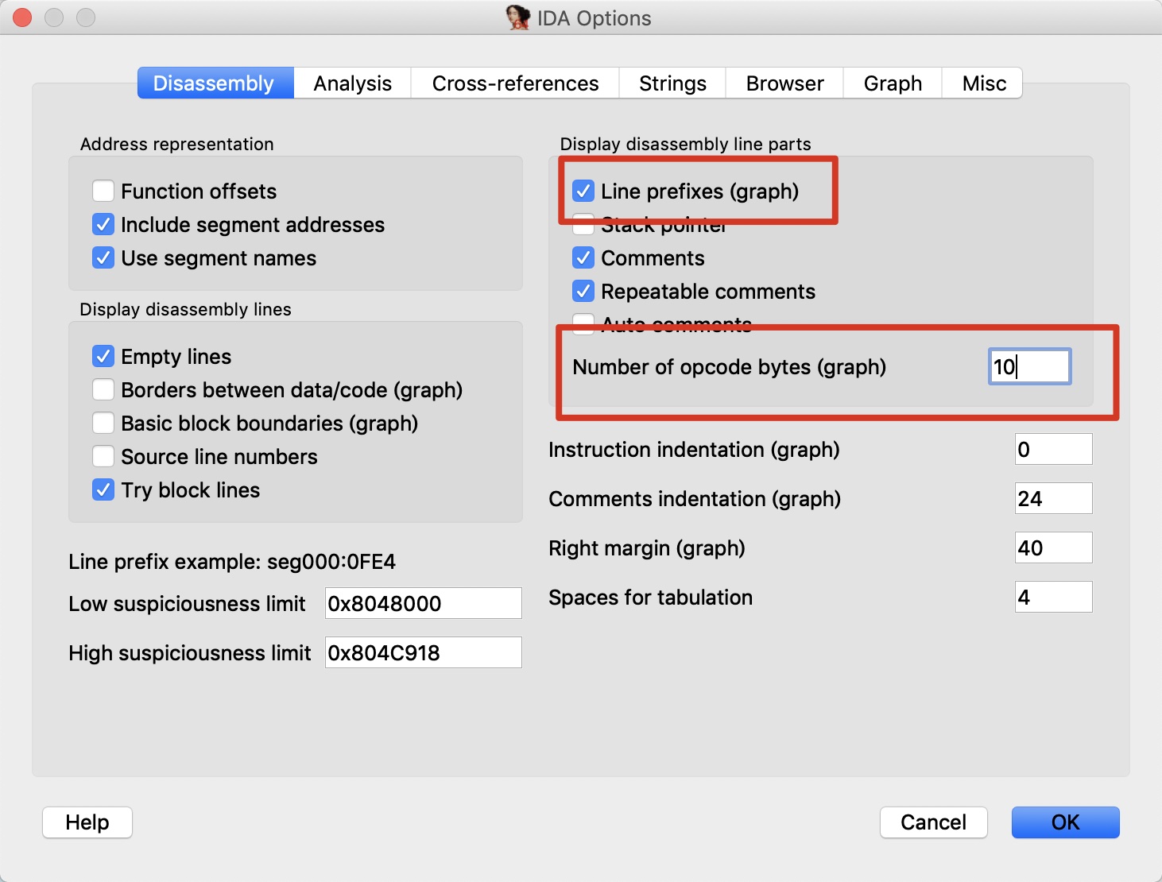The height and width of the screenshot is (882, 1162).
Task: Edit the High suspiciousness limit field
Action: point(423,653)
